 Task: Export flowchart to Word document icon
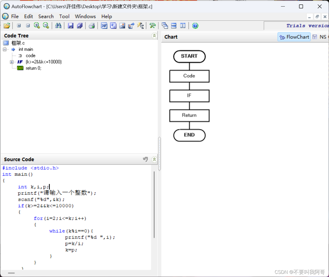(x=104, y=26)
